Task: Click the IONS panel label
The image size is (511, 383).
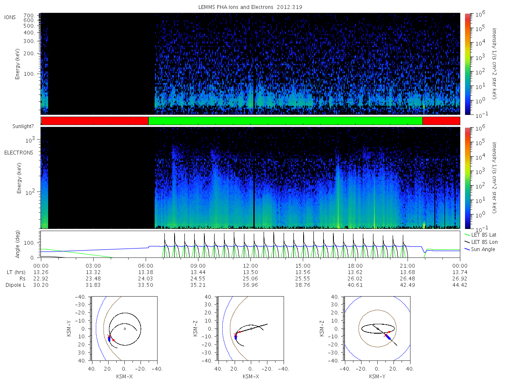Action: point(10,17)
